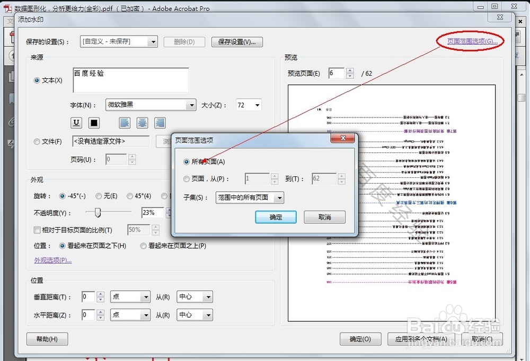This screenshot has height=361, width=530.
Task: Open vertical distance unit dropdown
Action: (x=130, y=297)
